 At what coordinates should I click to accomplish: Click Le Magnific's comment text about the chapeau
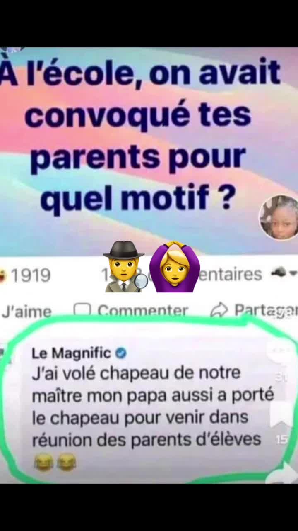point(152,406)
